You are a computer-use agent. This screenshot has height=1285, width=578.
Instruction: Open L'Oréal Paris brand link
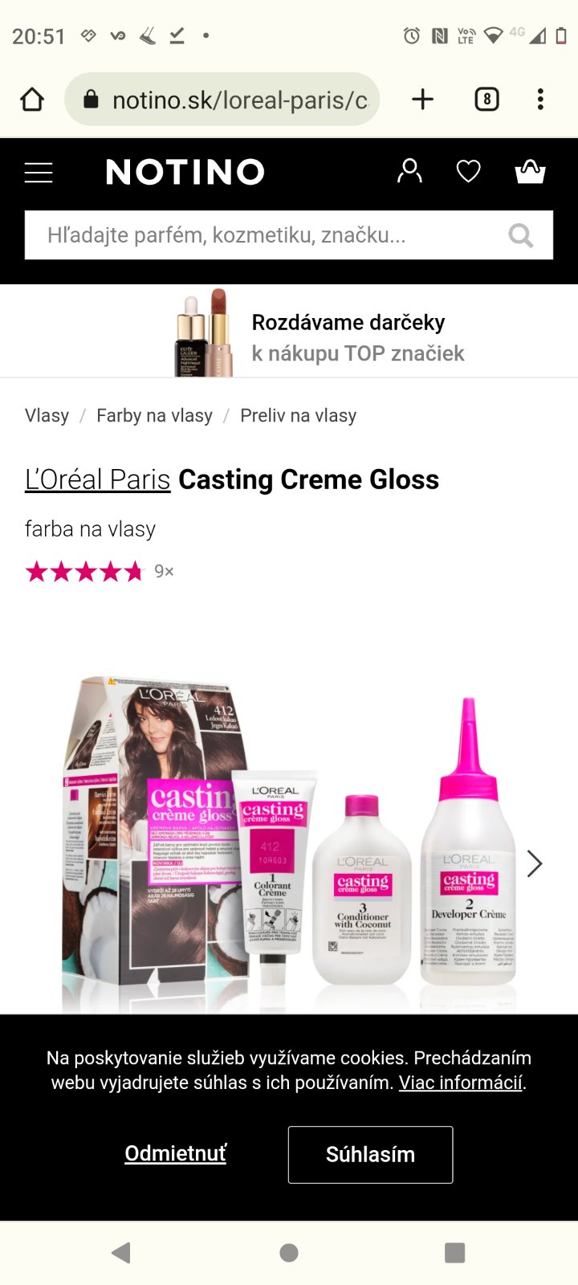tap(97, 479)
